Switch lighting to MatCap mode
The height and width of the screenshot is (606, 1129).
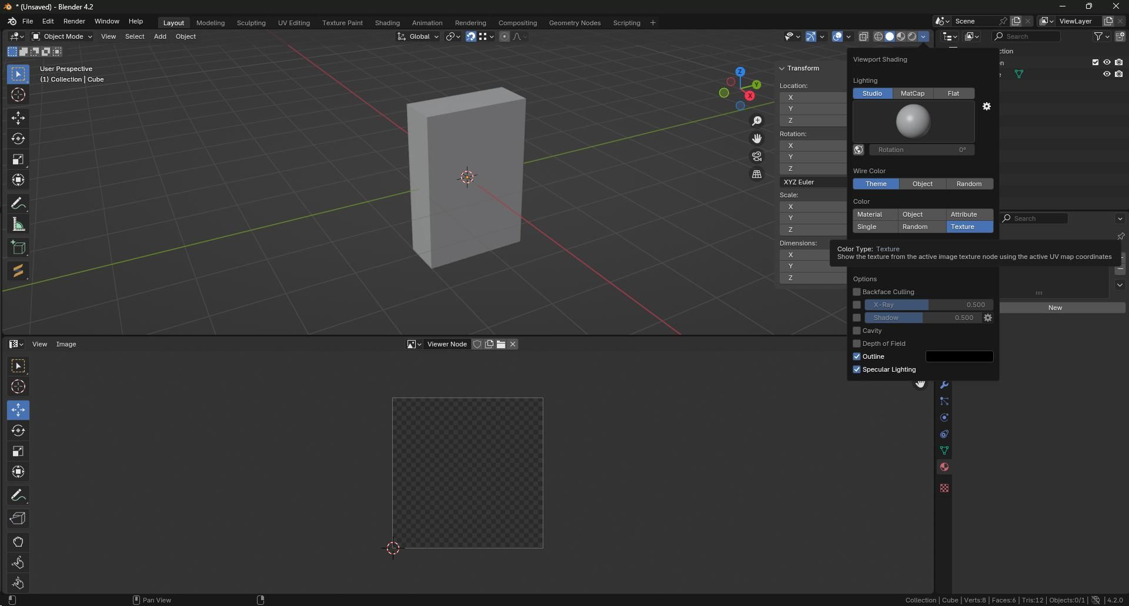point(913,93)
